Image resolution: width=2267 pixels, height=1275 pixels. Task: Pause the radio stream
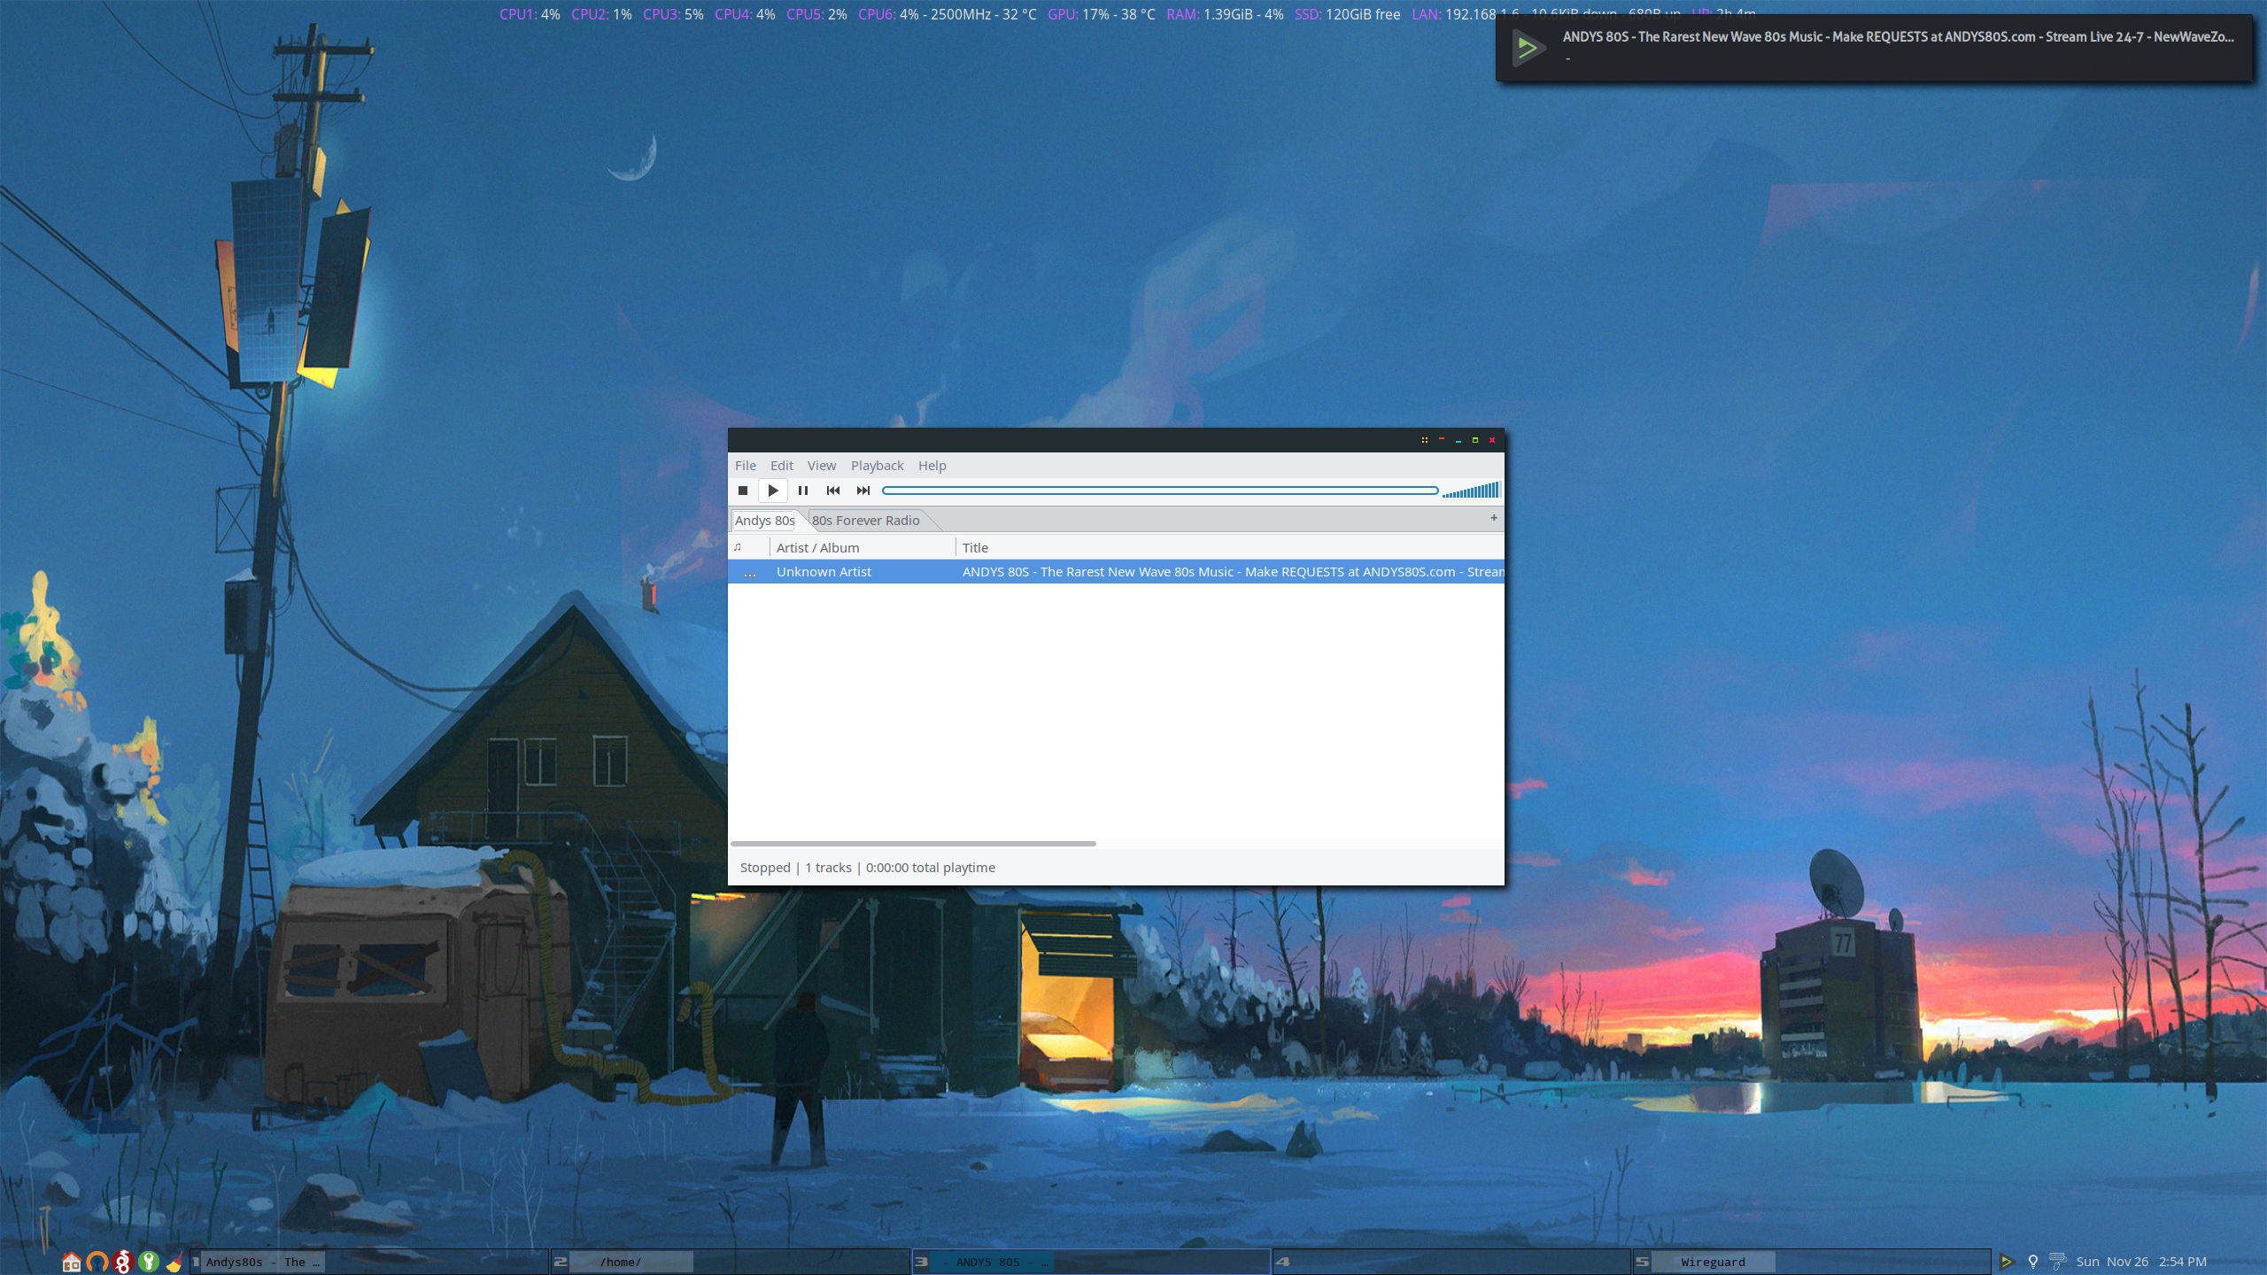[x=803, y=491]
